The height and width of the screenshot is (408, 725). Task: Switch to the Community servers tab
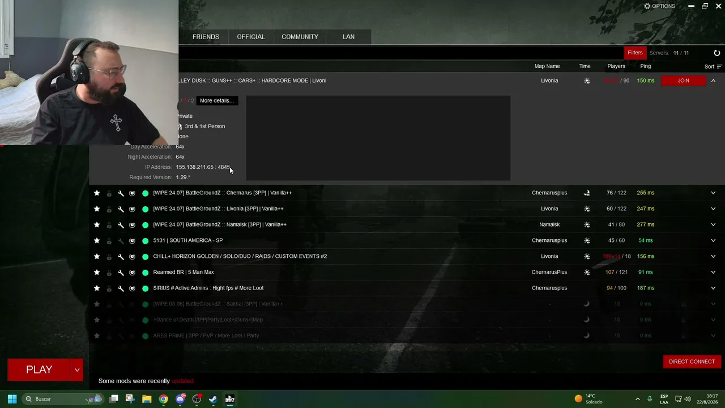pyautogui.click(x=300, y=37)
